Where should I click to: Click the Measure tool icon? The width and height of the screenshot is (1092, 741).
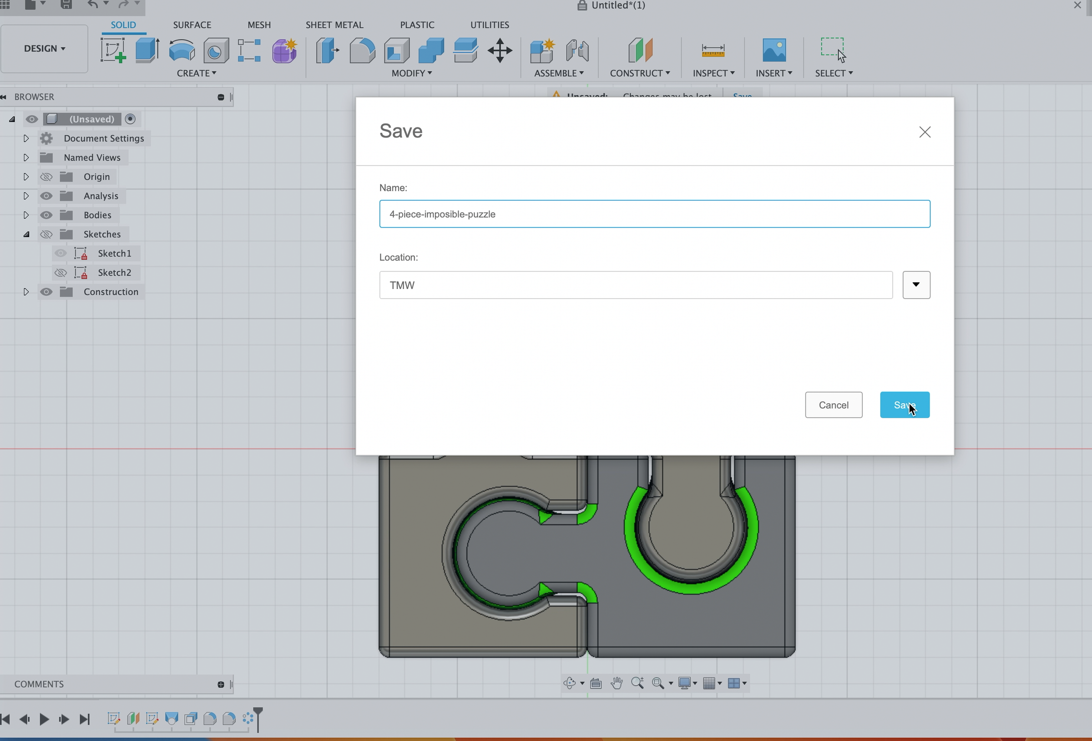[x=713, y=51]
